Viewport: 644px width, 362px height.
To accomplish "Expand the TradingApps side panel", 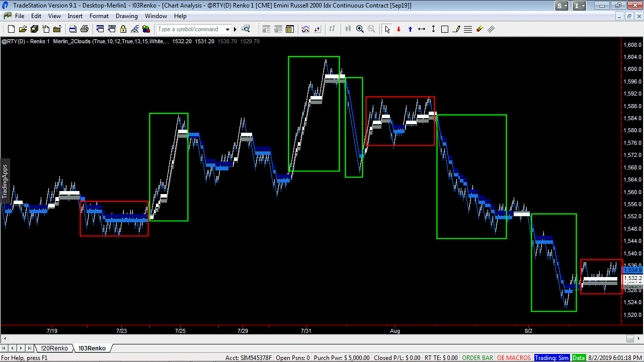I will coord(5,181).
